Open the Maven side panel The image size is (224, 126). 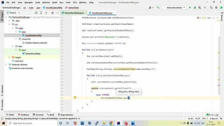222,17
